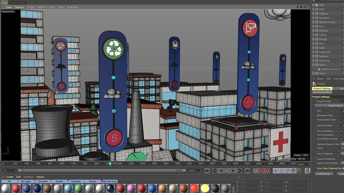This screenshot has width=344, height=193.
Task: Toggle Linear Workflow checkbox
Action: (342, 159)
